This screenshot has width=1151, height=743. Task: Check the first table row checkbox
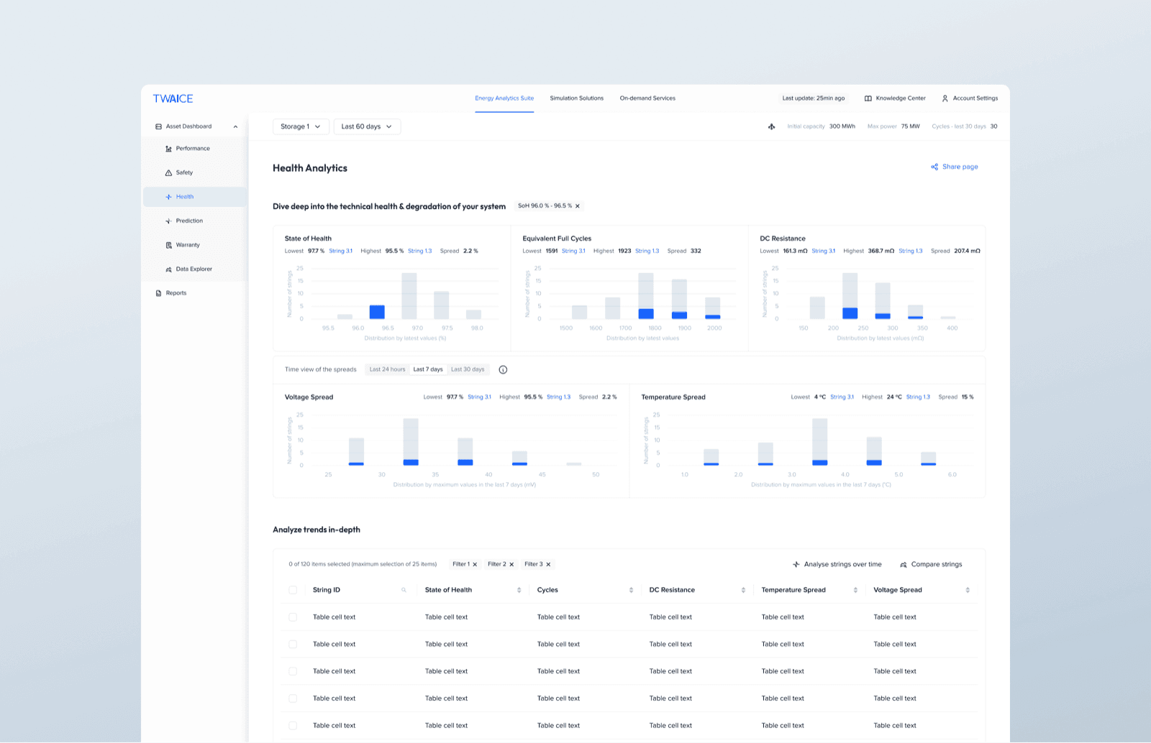pos(293,617)
